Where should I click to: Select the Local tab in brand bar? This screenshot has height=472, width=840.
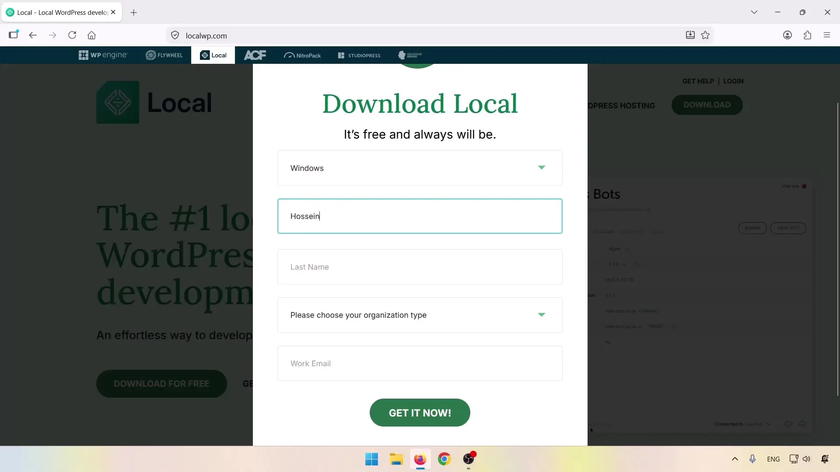pyautogui.click(x=213, y=55)
